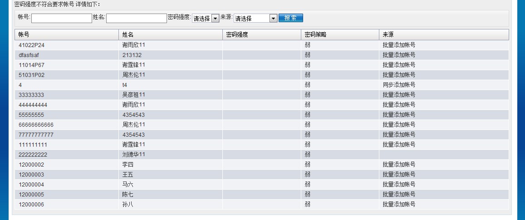The image size is (525, 220).
Task: Open the 来源 dropdown
Action: pyautogui.click(x=255, y=19)
